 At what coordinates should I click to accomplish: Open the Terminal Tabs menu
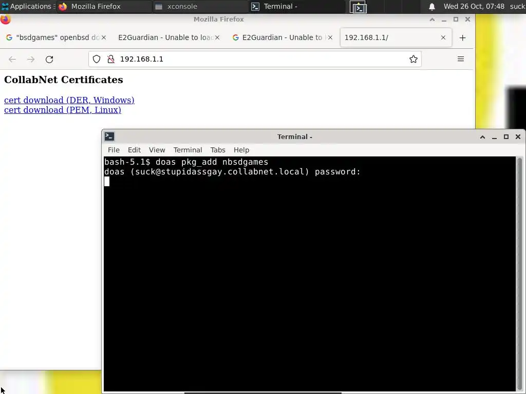[218, 150]
